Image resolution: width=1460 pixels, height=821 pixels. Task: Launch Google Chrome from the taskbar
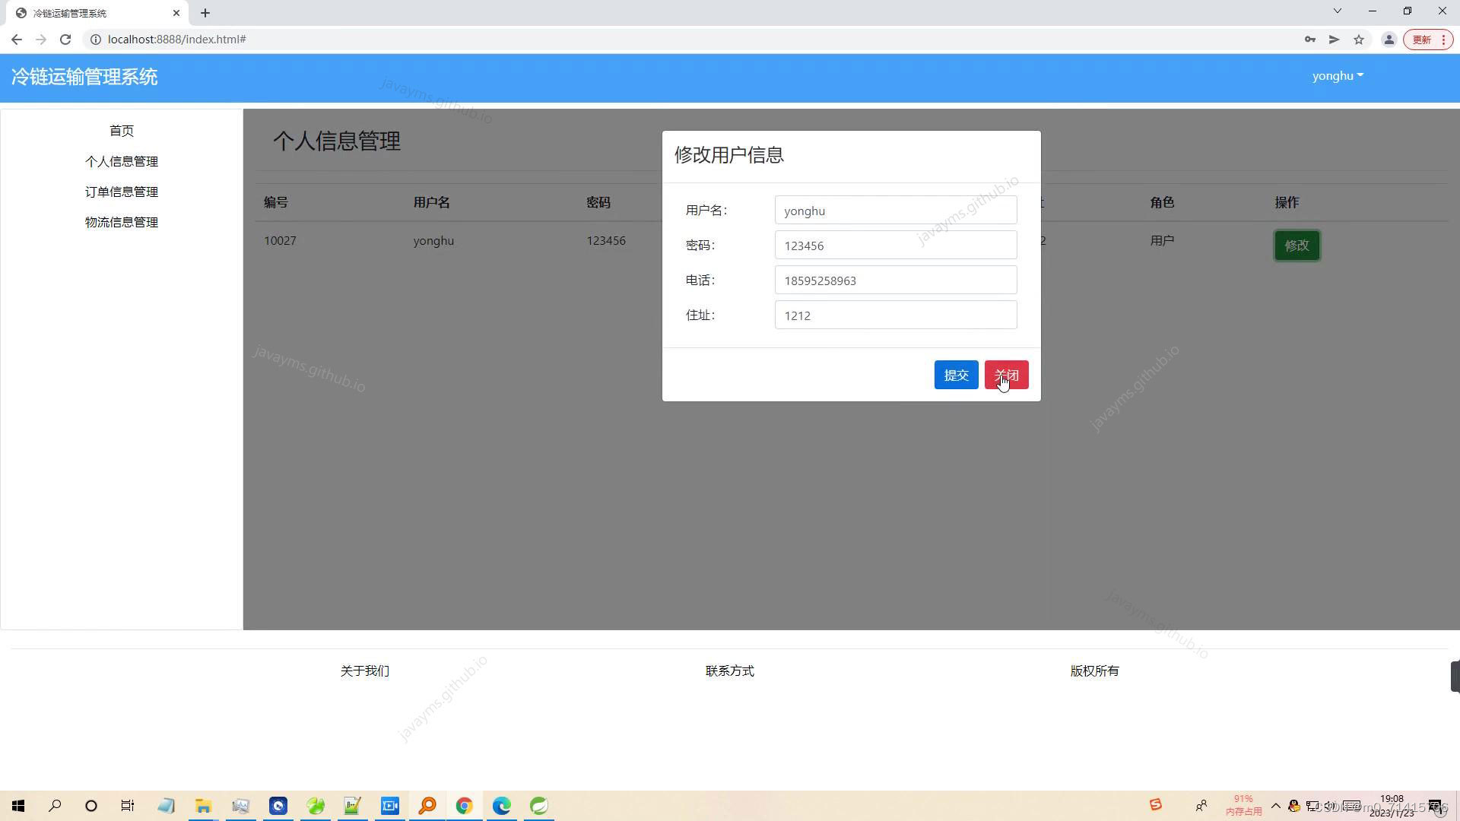[x=464, y=806]
